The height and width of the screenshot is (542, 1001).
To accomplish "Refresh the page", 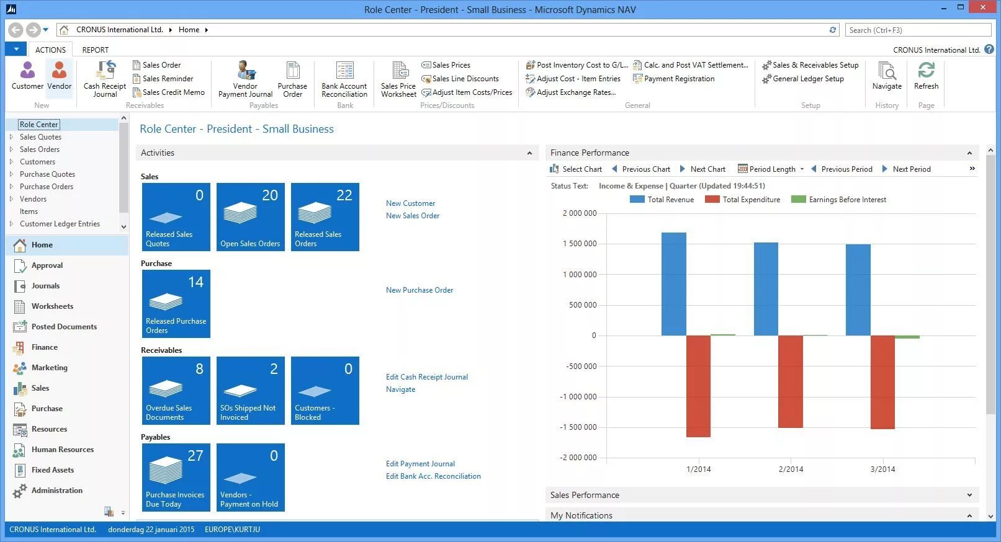I will [x=926, y=76].
